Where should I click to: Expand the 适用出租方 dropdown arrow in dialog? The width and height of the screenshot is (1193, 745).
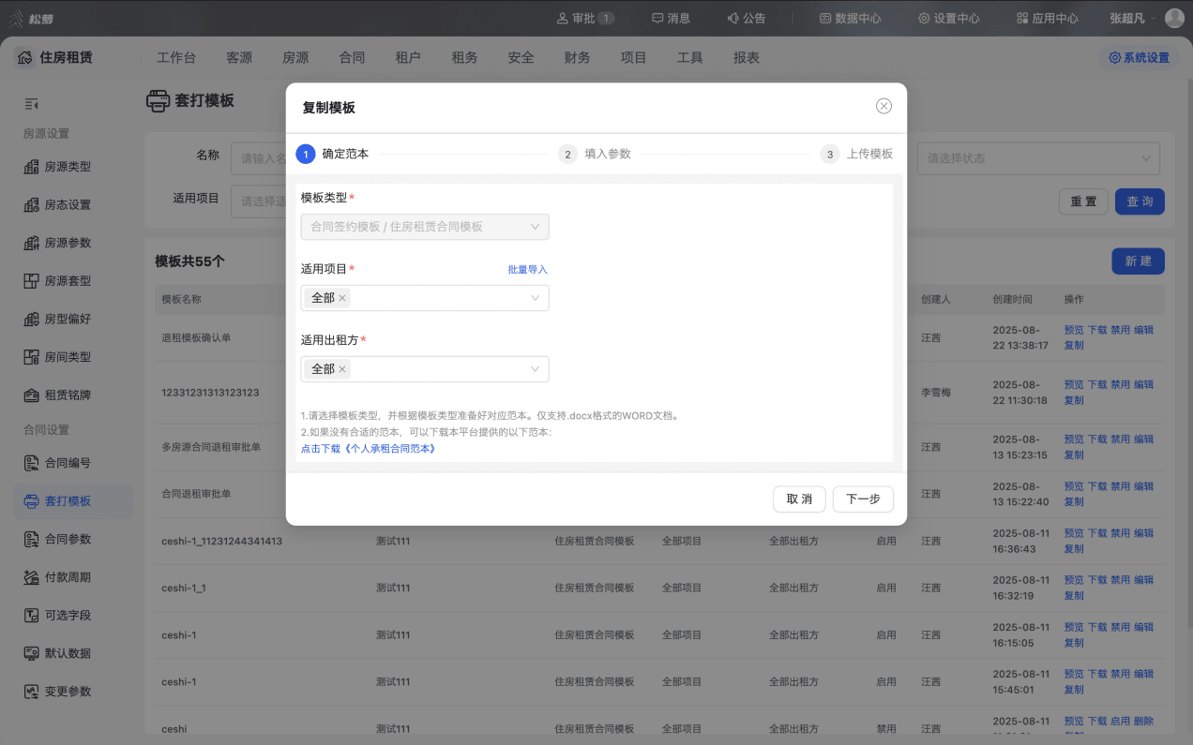536,369
